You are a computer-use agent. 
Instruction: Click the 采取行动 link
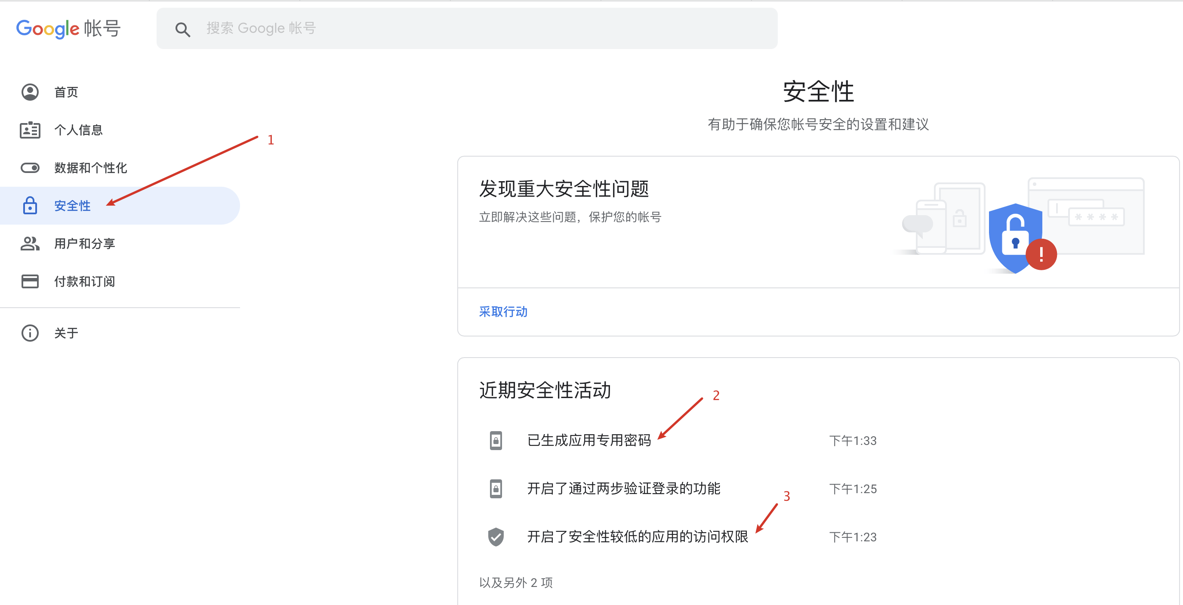coord(503,312)
